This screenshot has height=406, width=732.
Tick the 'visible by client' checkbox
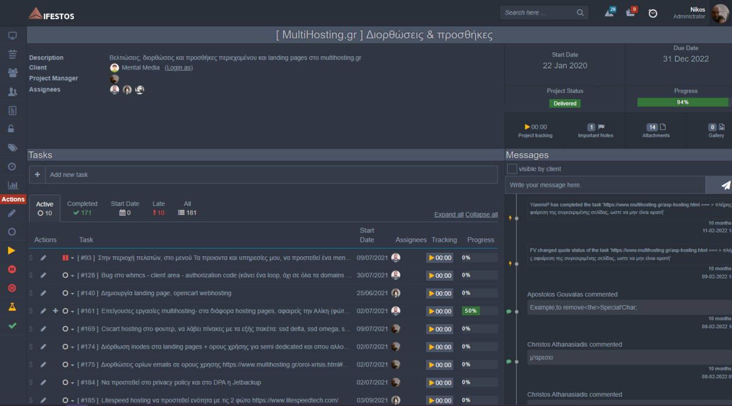pyautogui.click(x=512, y=169)
